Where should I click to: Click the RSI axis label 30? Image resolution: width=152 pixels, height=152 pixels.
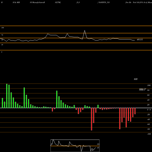click(2, 45)
